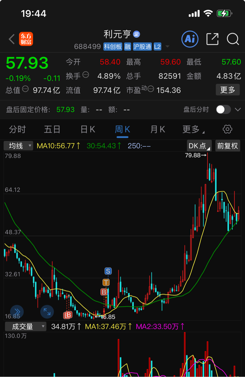
Task: Expand the stock tags dropdown arrow
Action: coord(167,47)
